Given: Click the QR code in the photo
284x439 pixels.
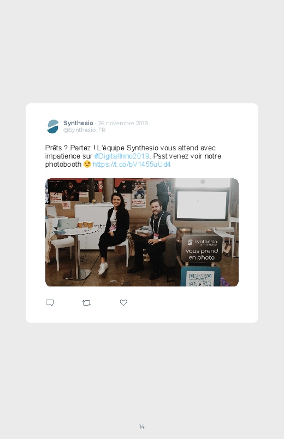Looking at the screenshot, I should 200,279.
